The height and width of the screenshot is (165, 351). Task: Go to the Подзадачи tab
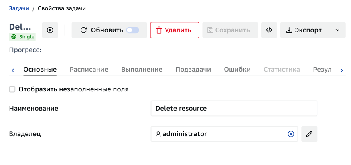point(193,70)
